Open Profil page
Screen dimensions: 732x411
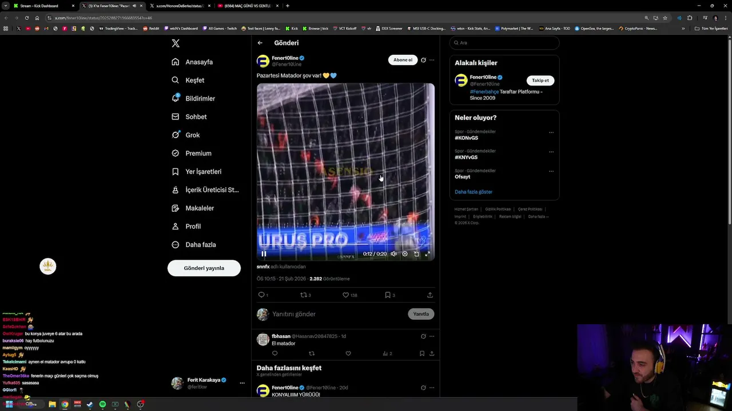186,226
